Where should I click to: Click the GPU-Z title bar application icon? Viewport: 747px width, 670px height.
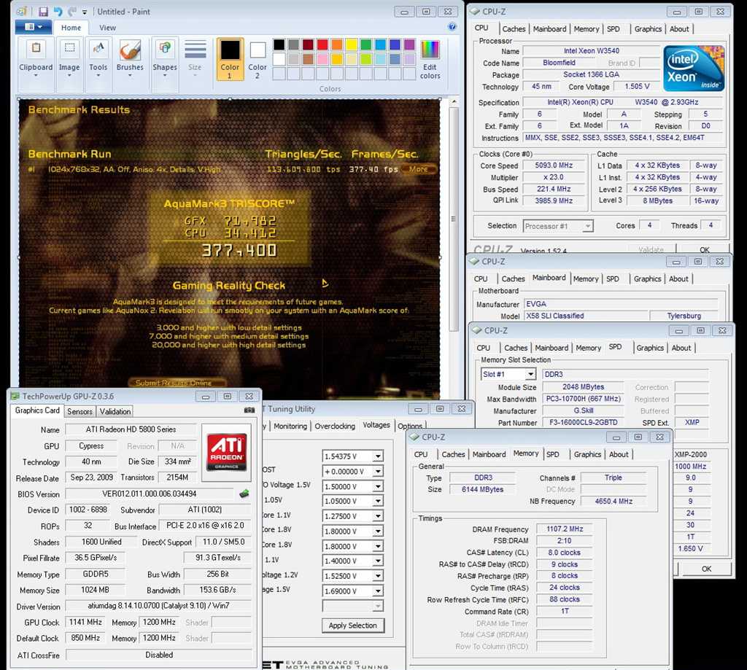coord(15,396)
